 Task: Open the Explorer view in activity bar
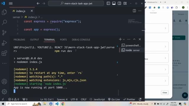coord(4,12)
